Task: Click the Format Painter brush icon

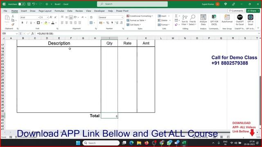Action: tap(13, 24)
